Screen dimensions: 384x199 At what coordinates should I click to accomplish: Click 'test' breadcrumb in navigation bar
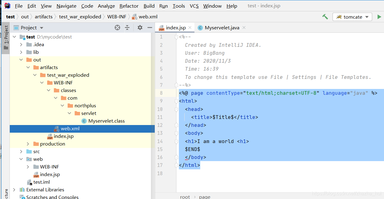point(10,17)
